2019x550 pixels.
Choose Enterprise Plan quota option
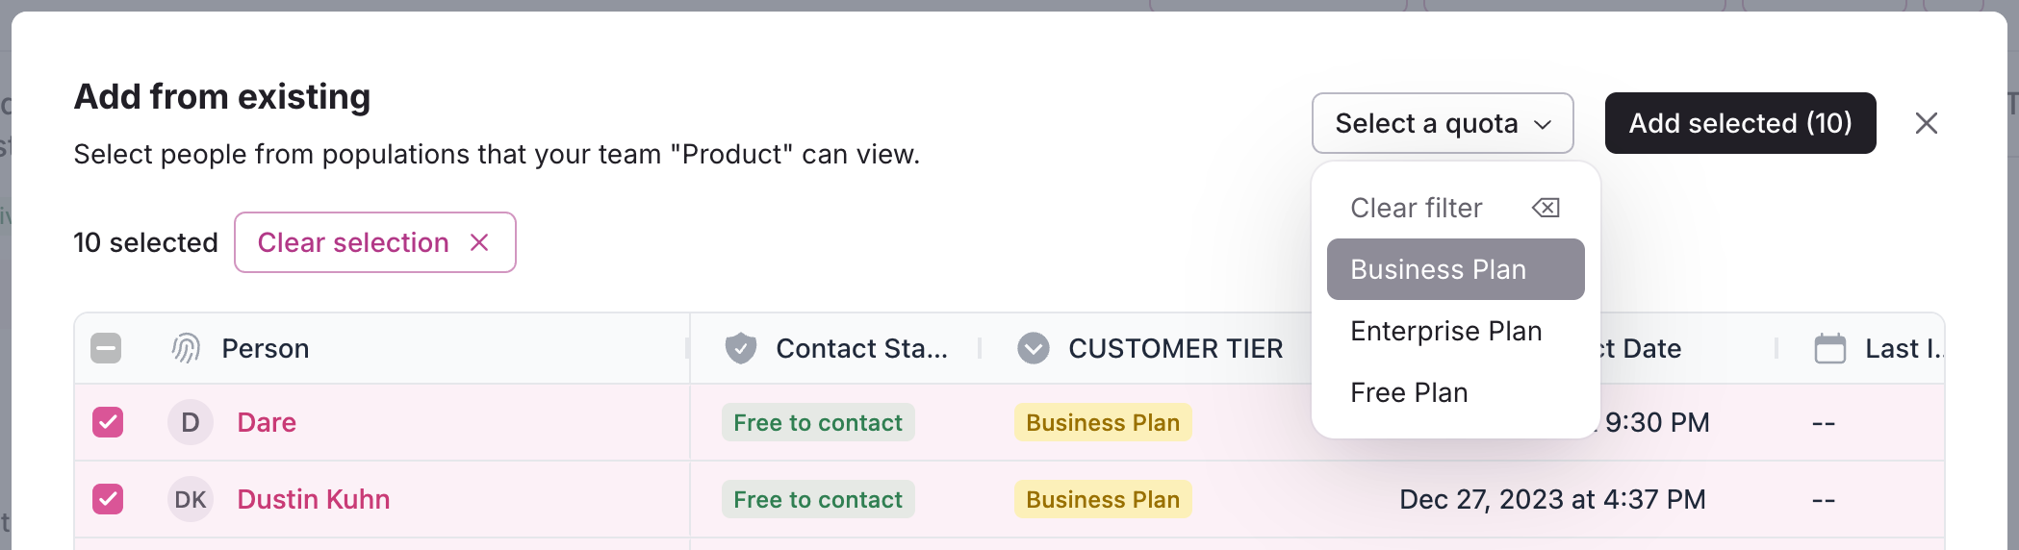tap(1445, 331)
